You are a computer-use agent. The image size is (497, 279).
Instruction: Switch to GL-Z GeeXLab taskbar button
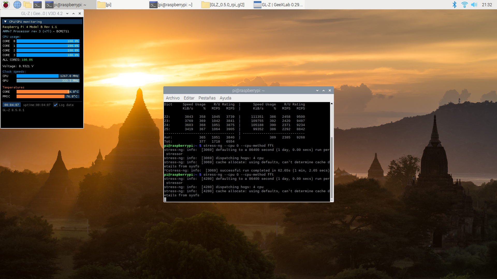click(278, 5)
